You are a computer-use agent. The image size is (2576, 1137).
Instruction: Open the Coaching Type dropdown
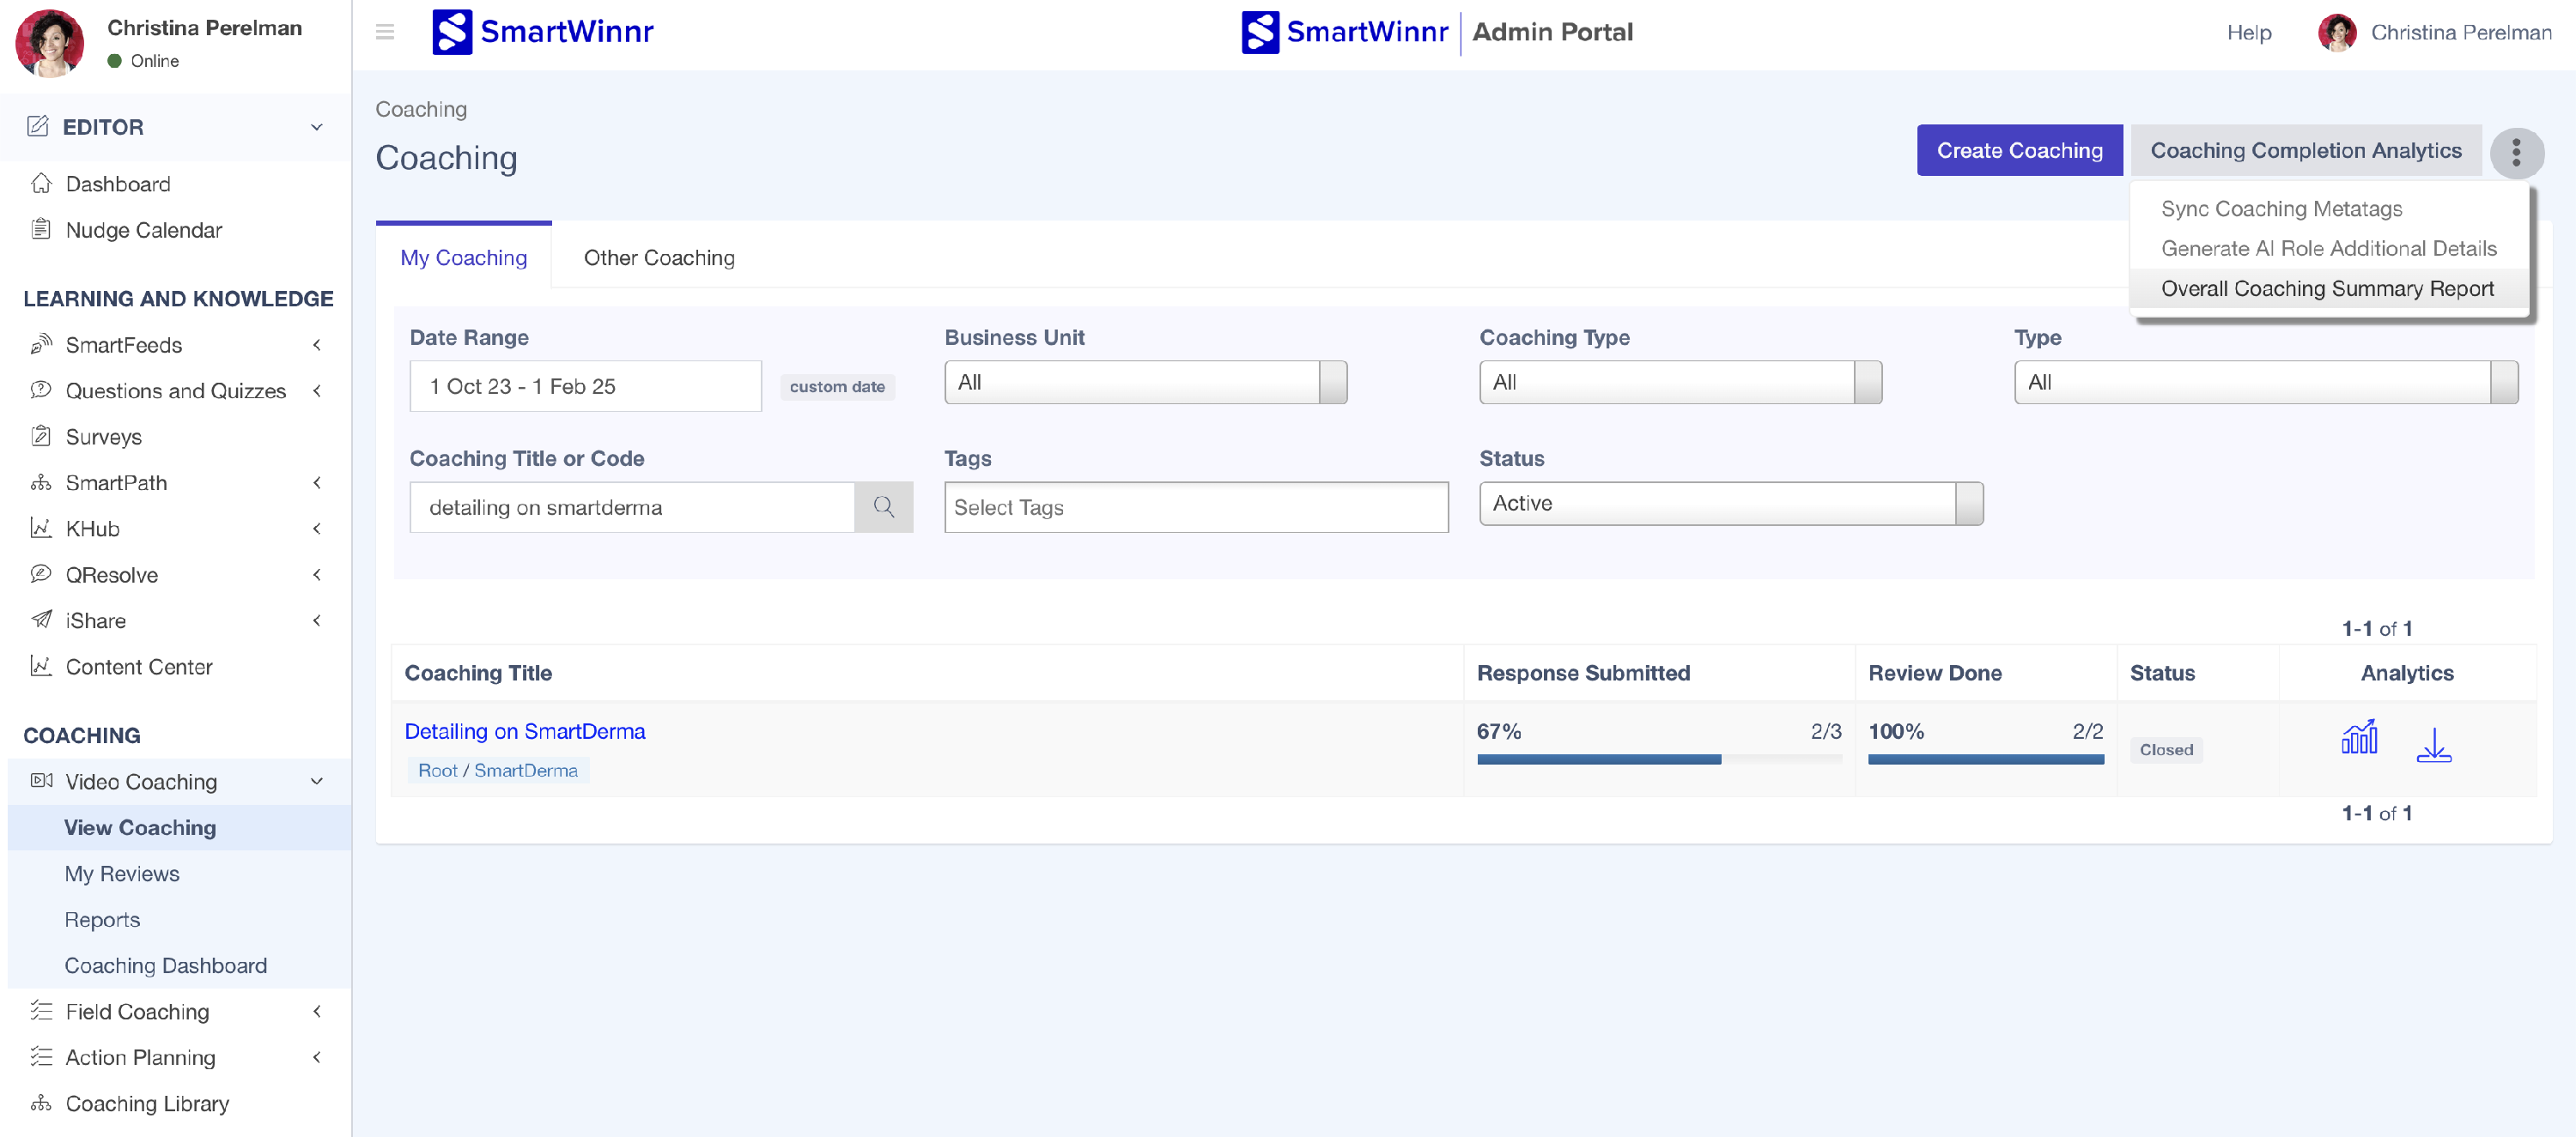[x=1680, y=383]
